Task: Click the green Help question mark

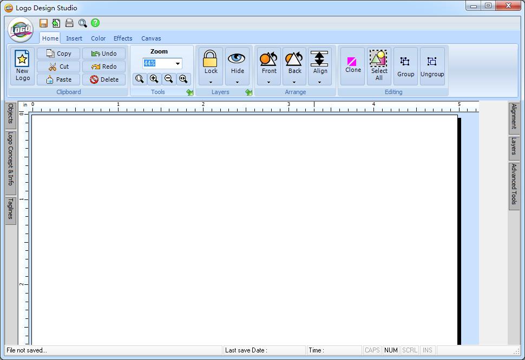Action: pyautogui.click(x=95, y=23)
